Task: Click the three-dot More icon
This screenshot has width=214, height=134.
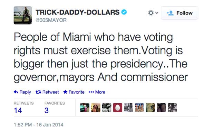Action: pos(91,92)
